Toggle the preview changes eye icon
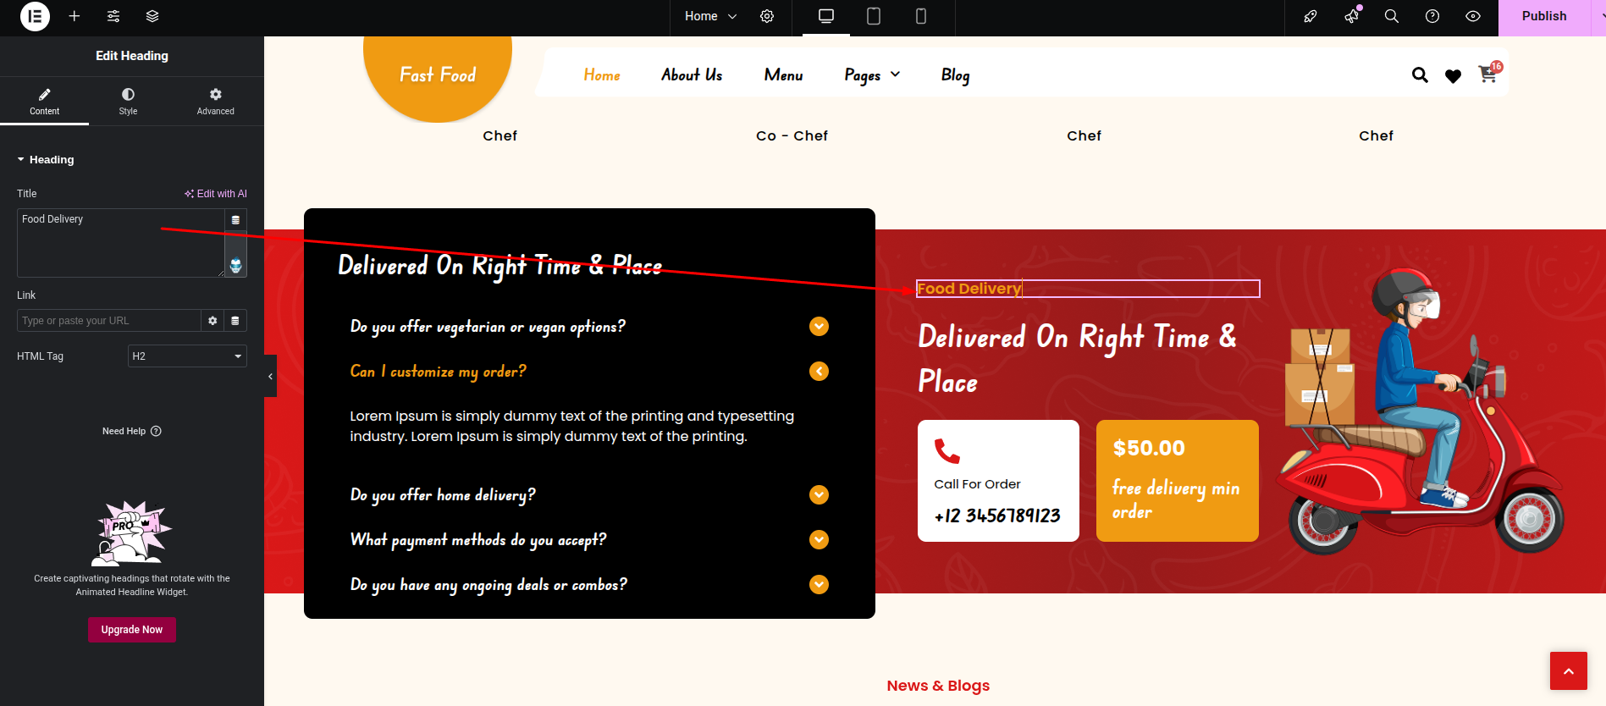Screen dimensions: 1606x706 tap(1473, 16)
